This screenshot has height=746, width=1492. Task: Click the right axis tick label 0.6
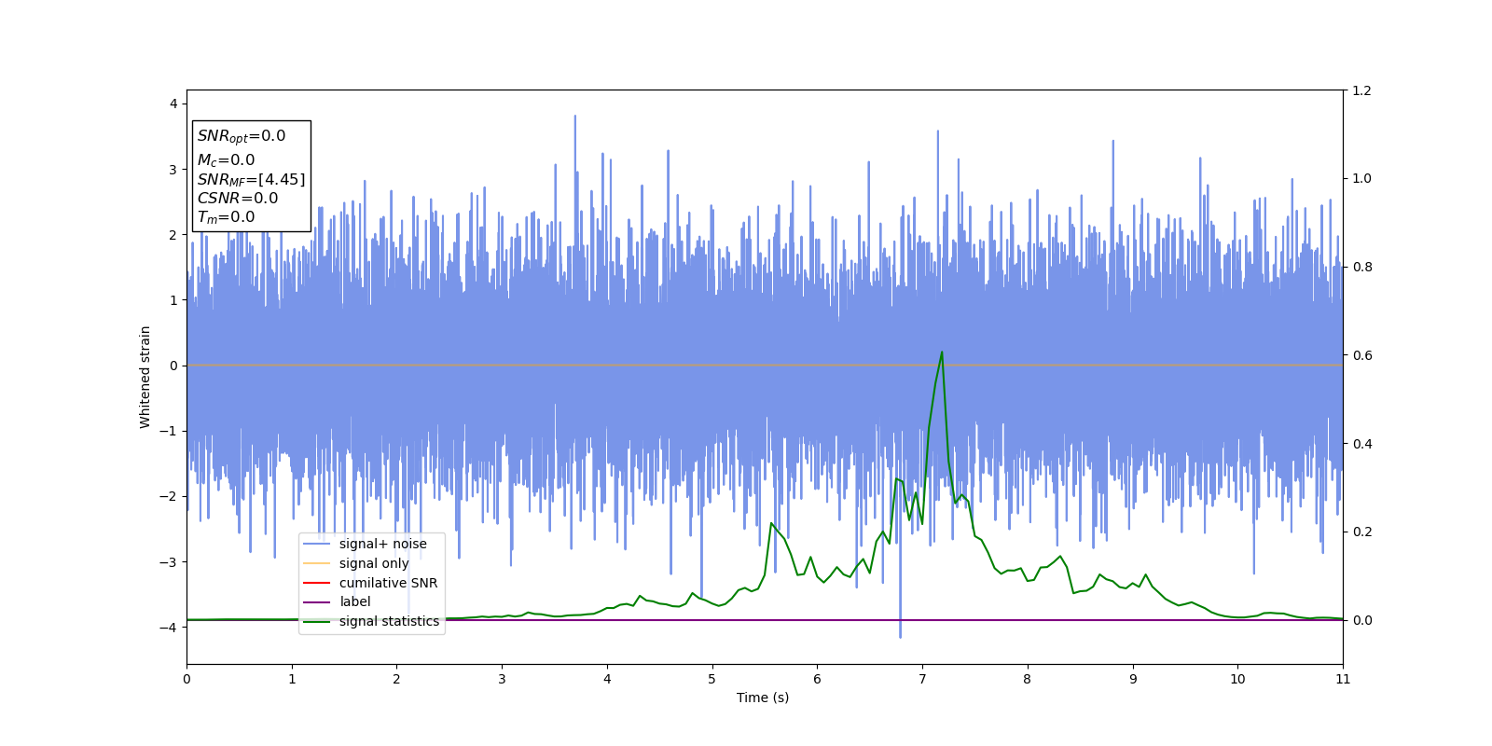pos(1361,355)
